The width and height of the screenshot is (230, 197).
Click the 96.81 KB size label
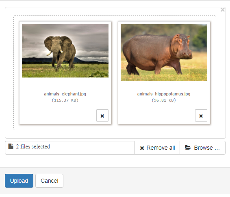pyautogui.click(x=164, y=100)
